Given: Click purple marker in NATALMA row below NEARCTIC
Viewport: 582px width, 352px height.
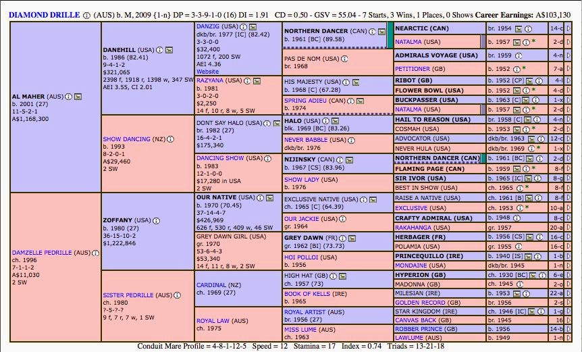Looking at the screenshot, I should tap(483, 42).
